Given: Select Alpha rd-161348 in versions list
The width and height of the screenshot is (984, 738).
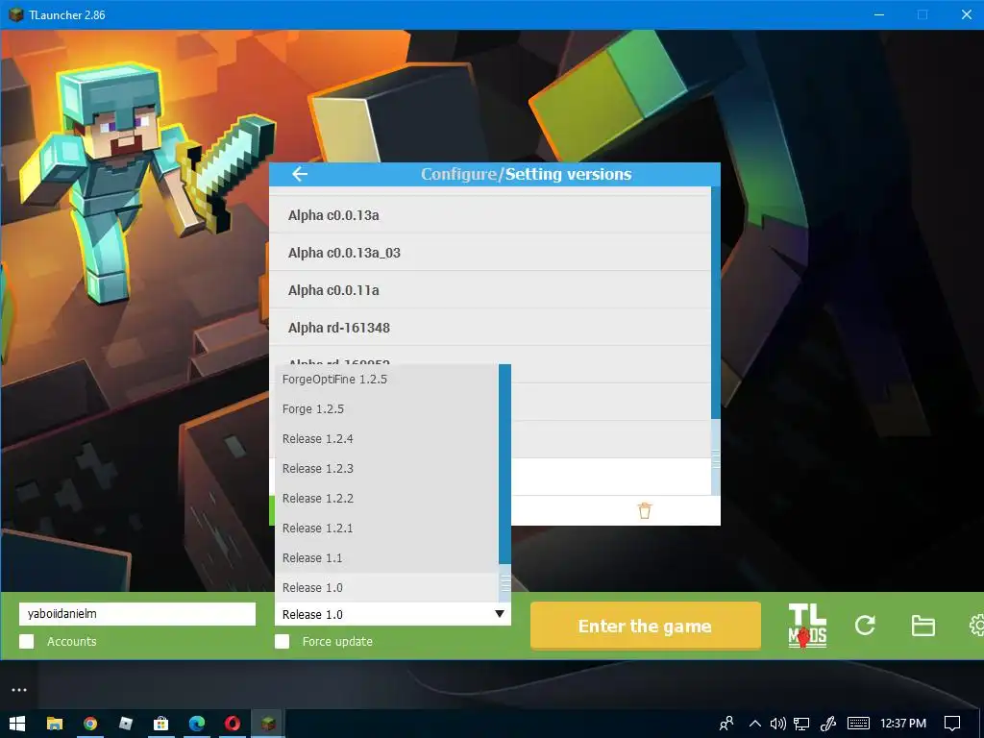Looking at the screenshot, I should (490, 328).
